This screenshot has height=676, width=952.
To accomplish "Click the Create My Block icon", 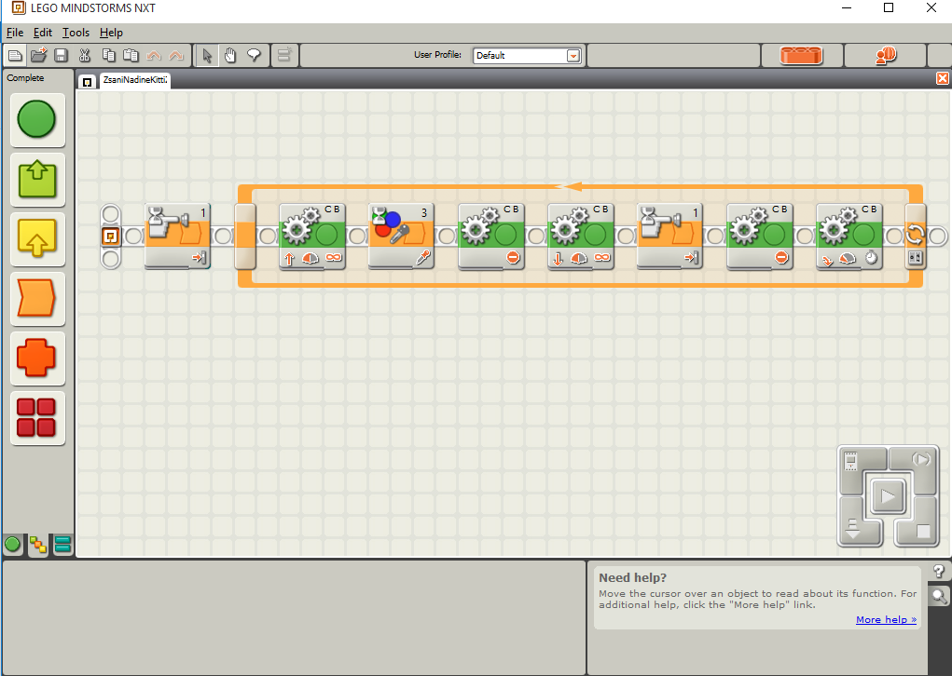I will click(284, 56).
